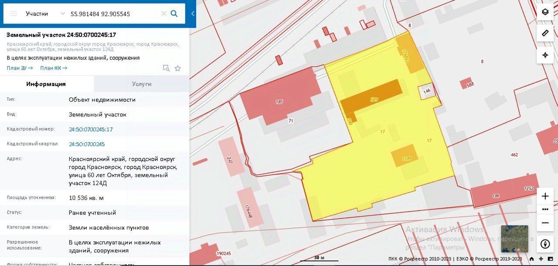Open the map layers button

(x=545, y=12)
